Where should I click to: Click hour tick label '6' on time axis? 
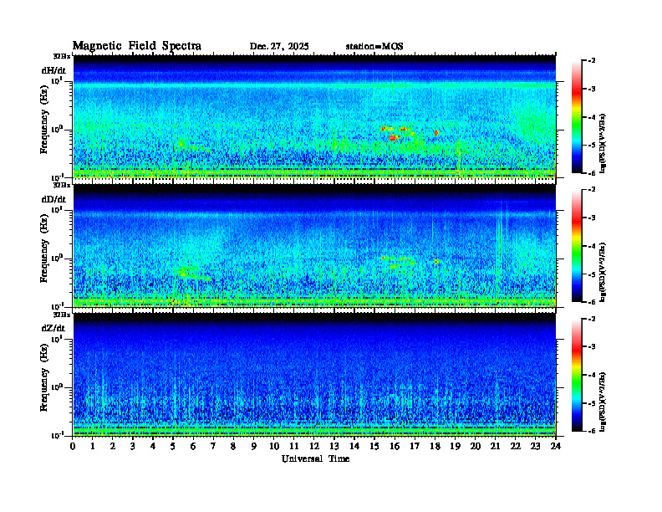[193, 447]
